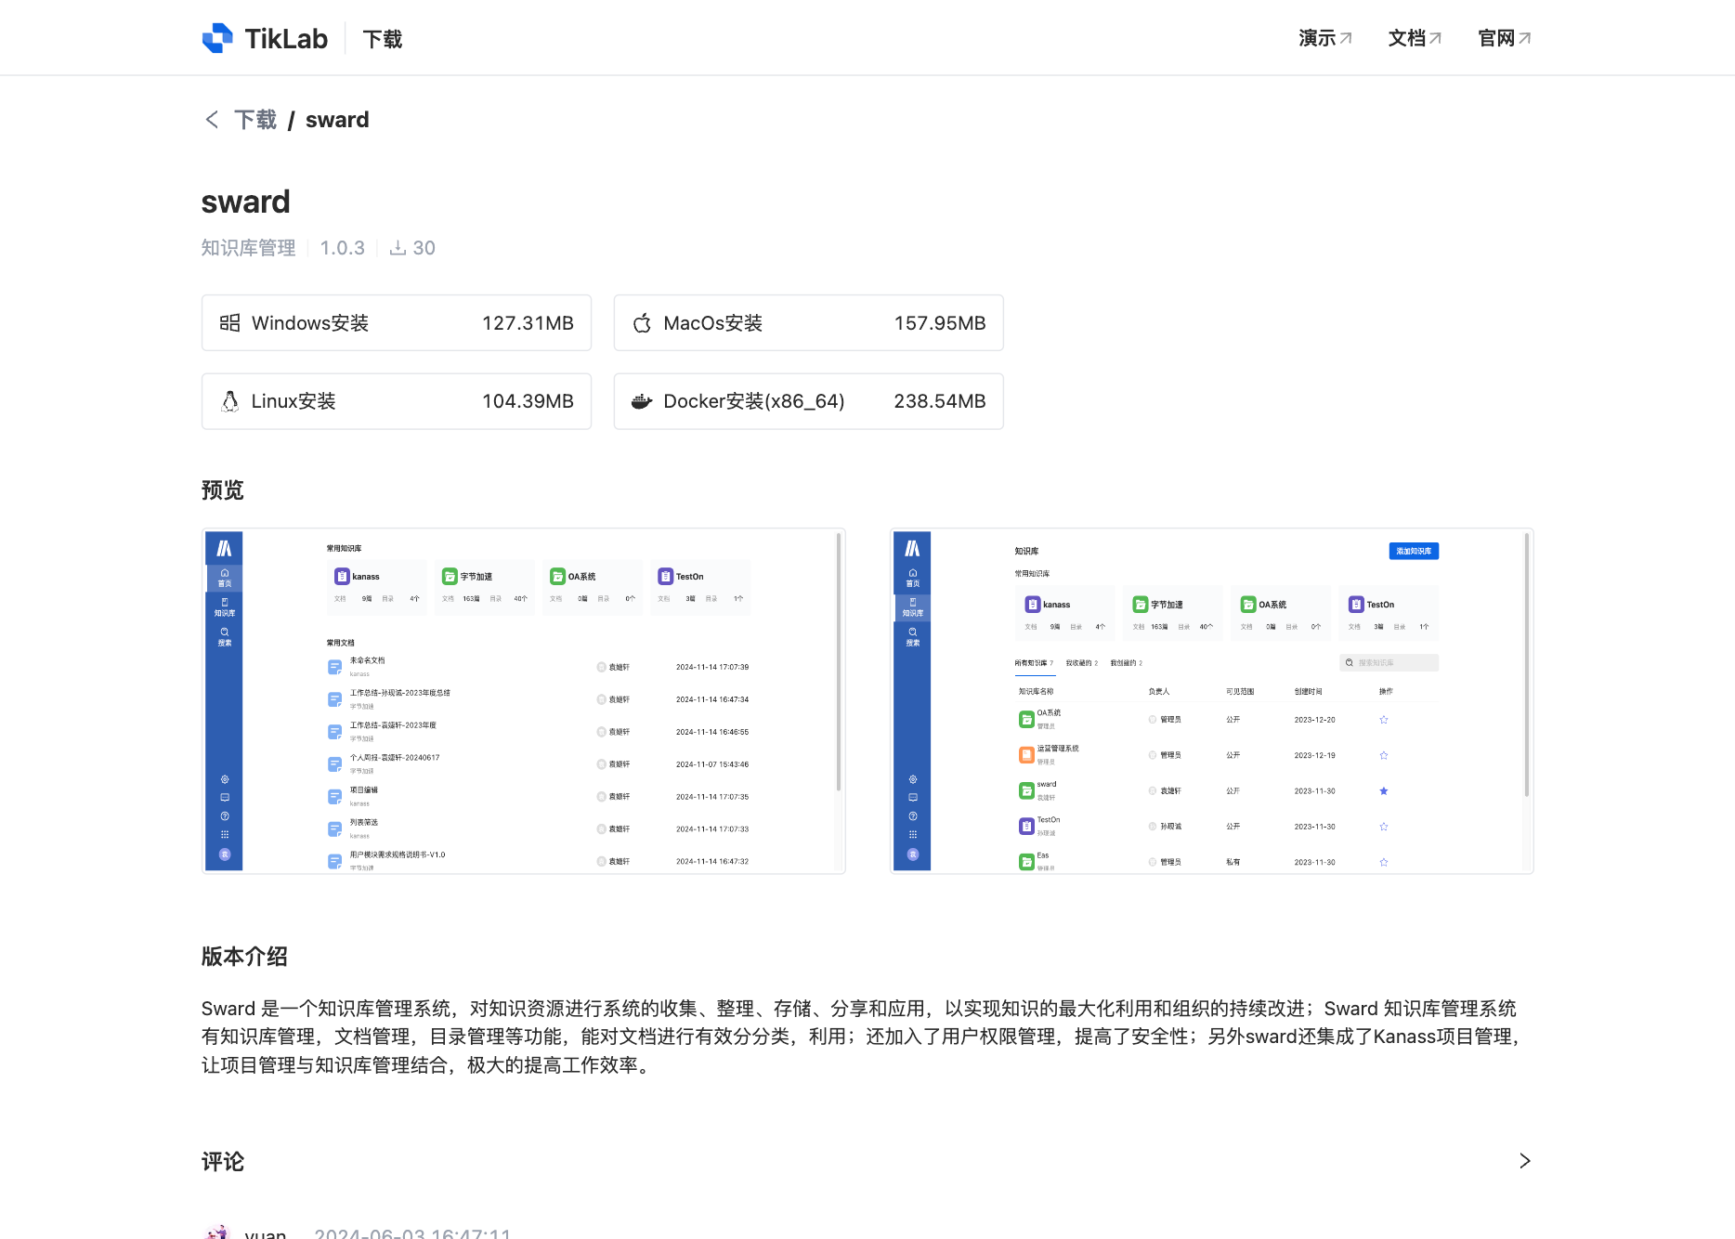Download the MacOs安装 package
This screenshot has height=1239, width=1735.
point(808,322)
